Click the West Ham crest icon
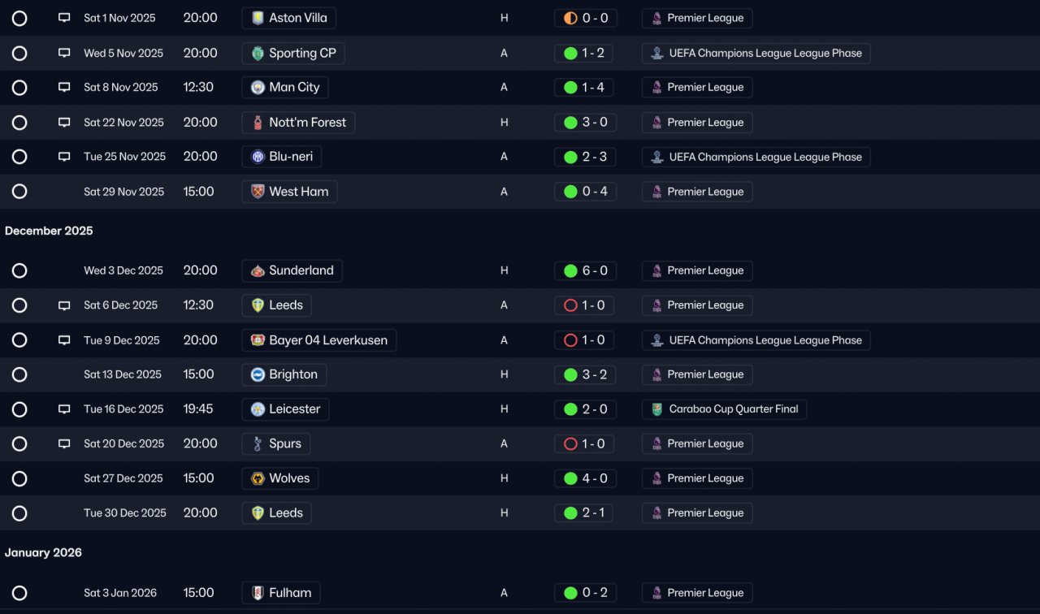Viewport: 1040px width, 614px height. click(x=258, y=192)
